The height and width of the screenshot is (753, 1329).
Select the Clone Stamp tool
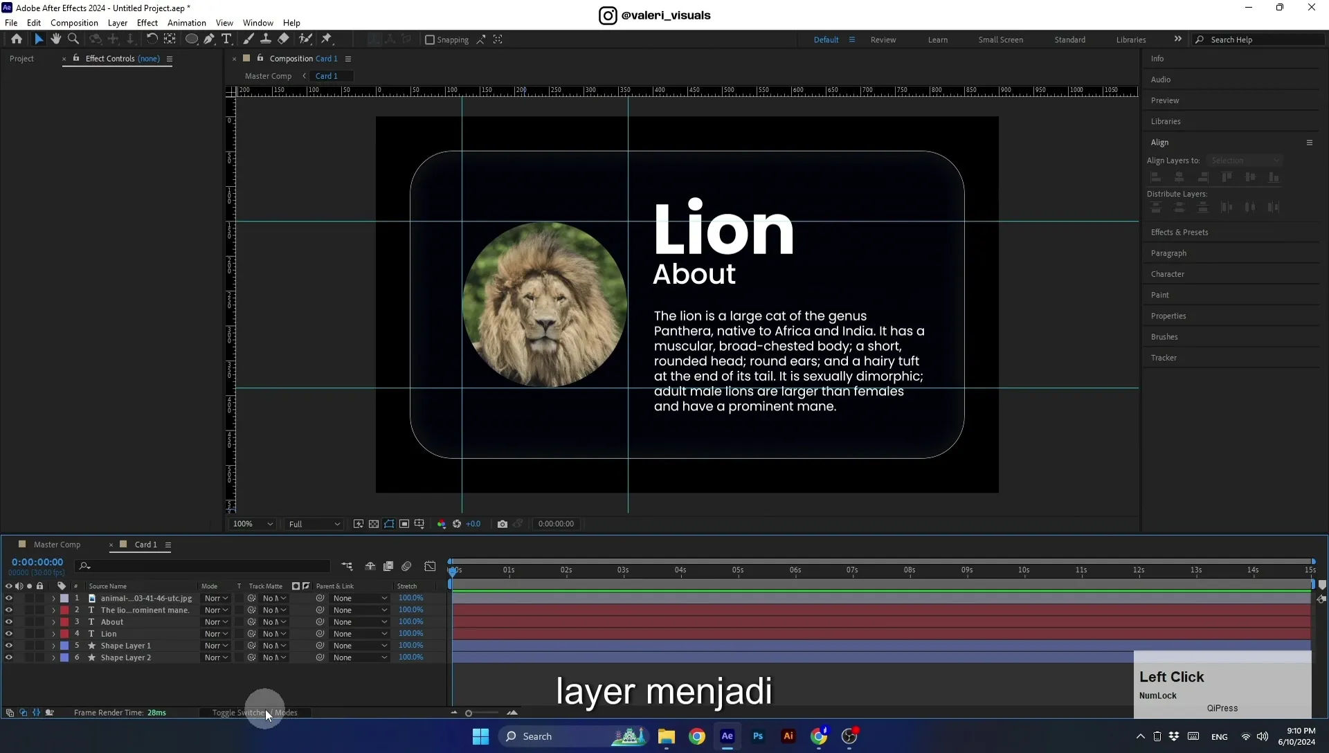tap(266, 39)
